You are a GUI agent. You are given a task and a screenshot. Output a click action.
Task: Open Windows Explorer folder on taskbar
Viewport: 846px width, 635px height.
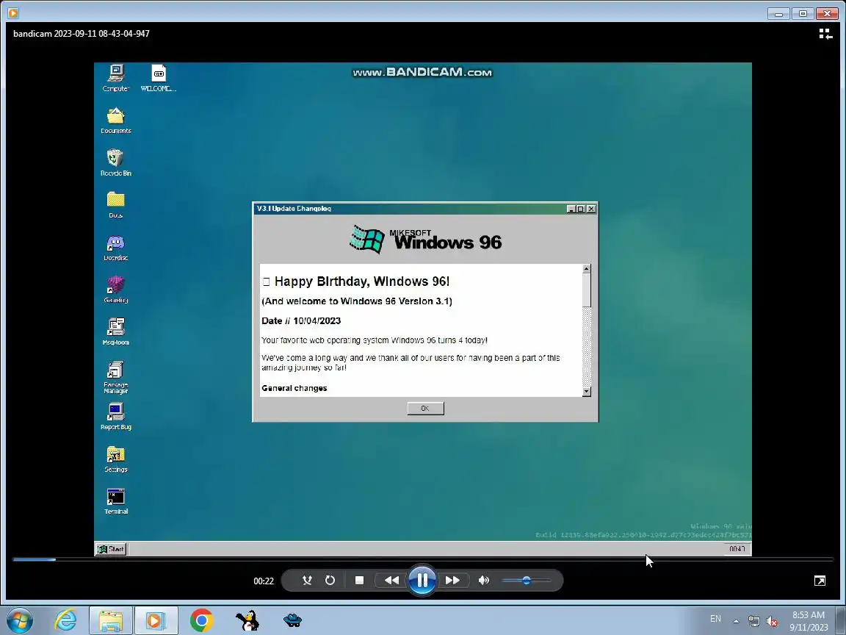pyautogui.click(x=111, y=620)
